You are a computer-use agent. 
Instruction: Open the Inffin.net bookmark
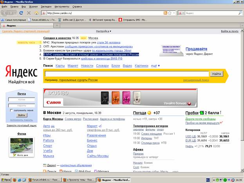pyautogui.click(x=72, y=20)
